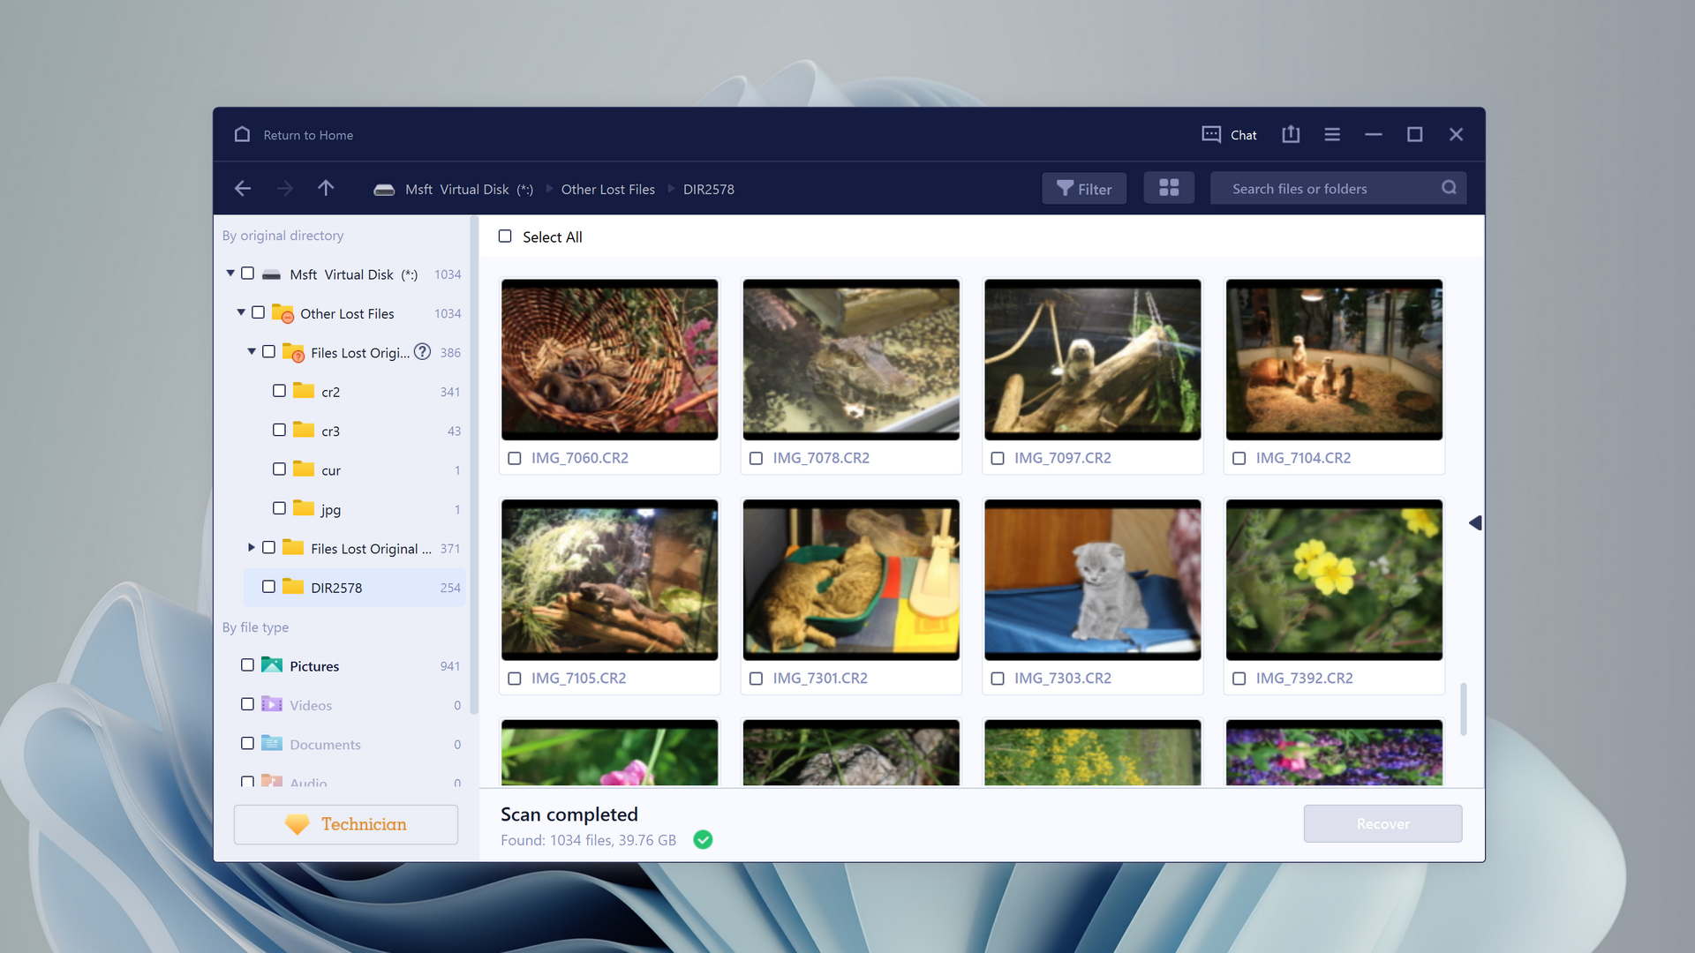Select the IMG_7392.CR2 checkbox

pos(1239,679)
